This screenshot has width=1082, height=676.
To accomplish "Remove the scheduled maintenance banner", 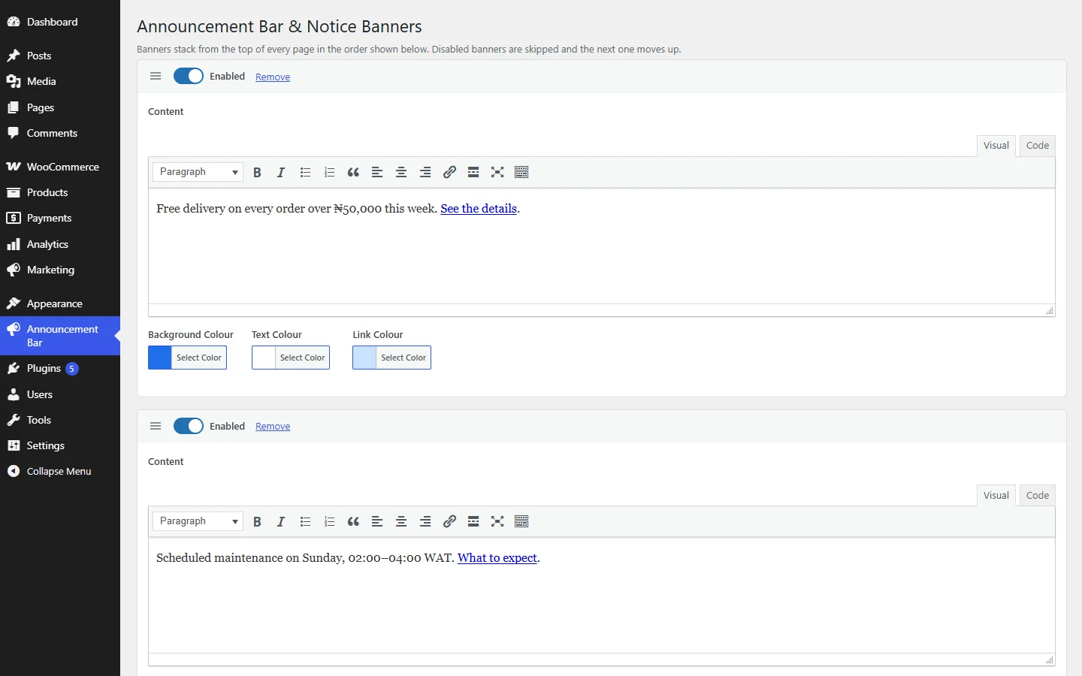I will tap(273, 427).
